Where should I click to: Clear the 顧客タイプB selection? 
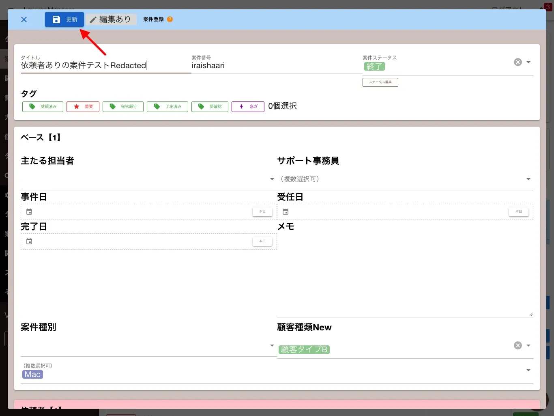pos(518,345)
